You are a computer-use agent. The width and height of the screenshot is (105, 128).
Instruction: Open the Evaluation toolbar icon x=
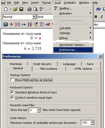[23, 24]
